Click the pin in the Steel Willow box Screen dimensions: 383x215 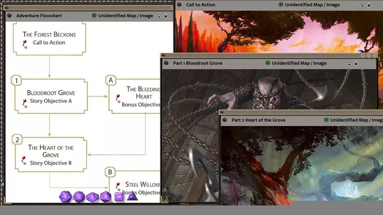pos(118,186)
